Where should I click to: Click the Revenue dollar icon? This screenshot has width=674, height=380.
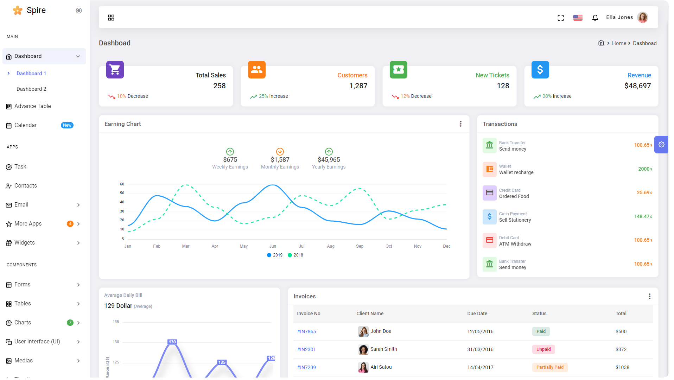[x=540, y=70]
